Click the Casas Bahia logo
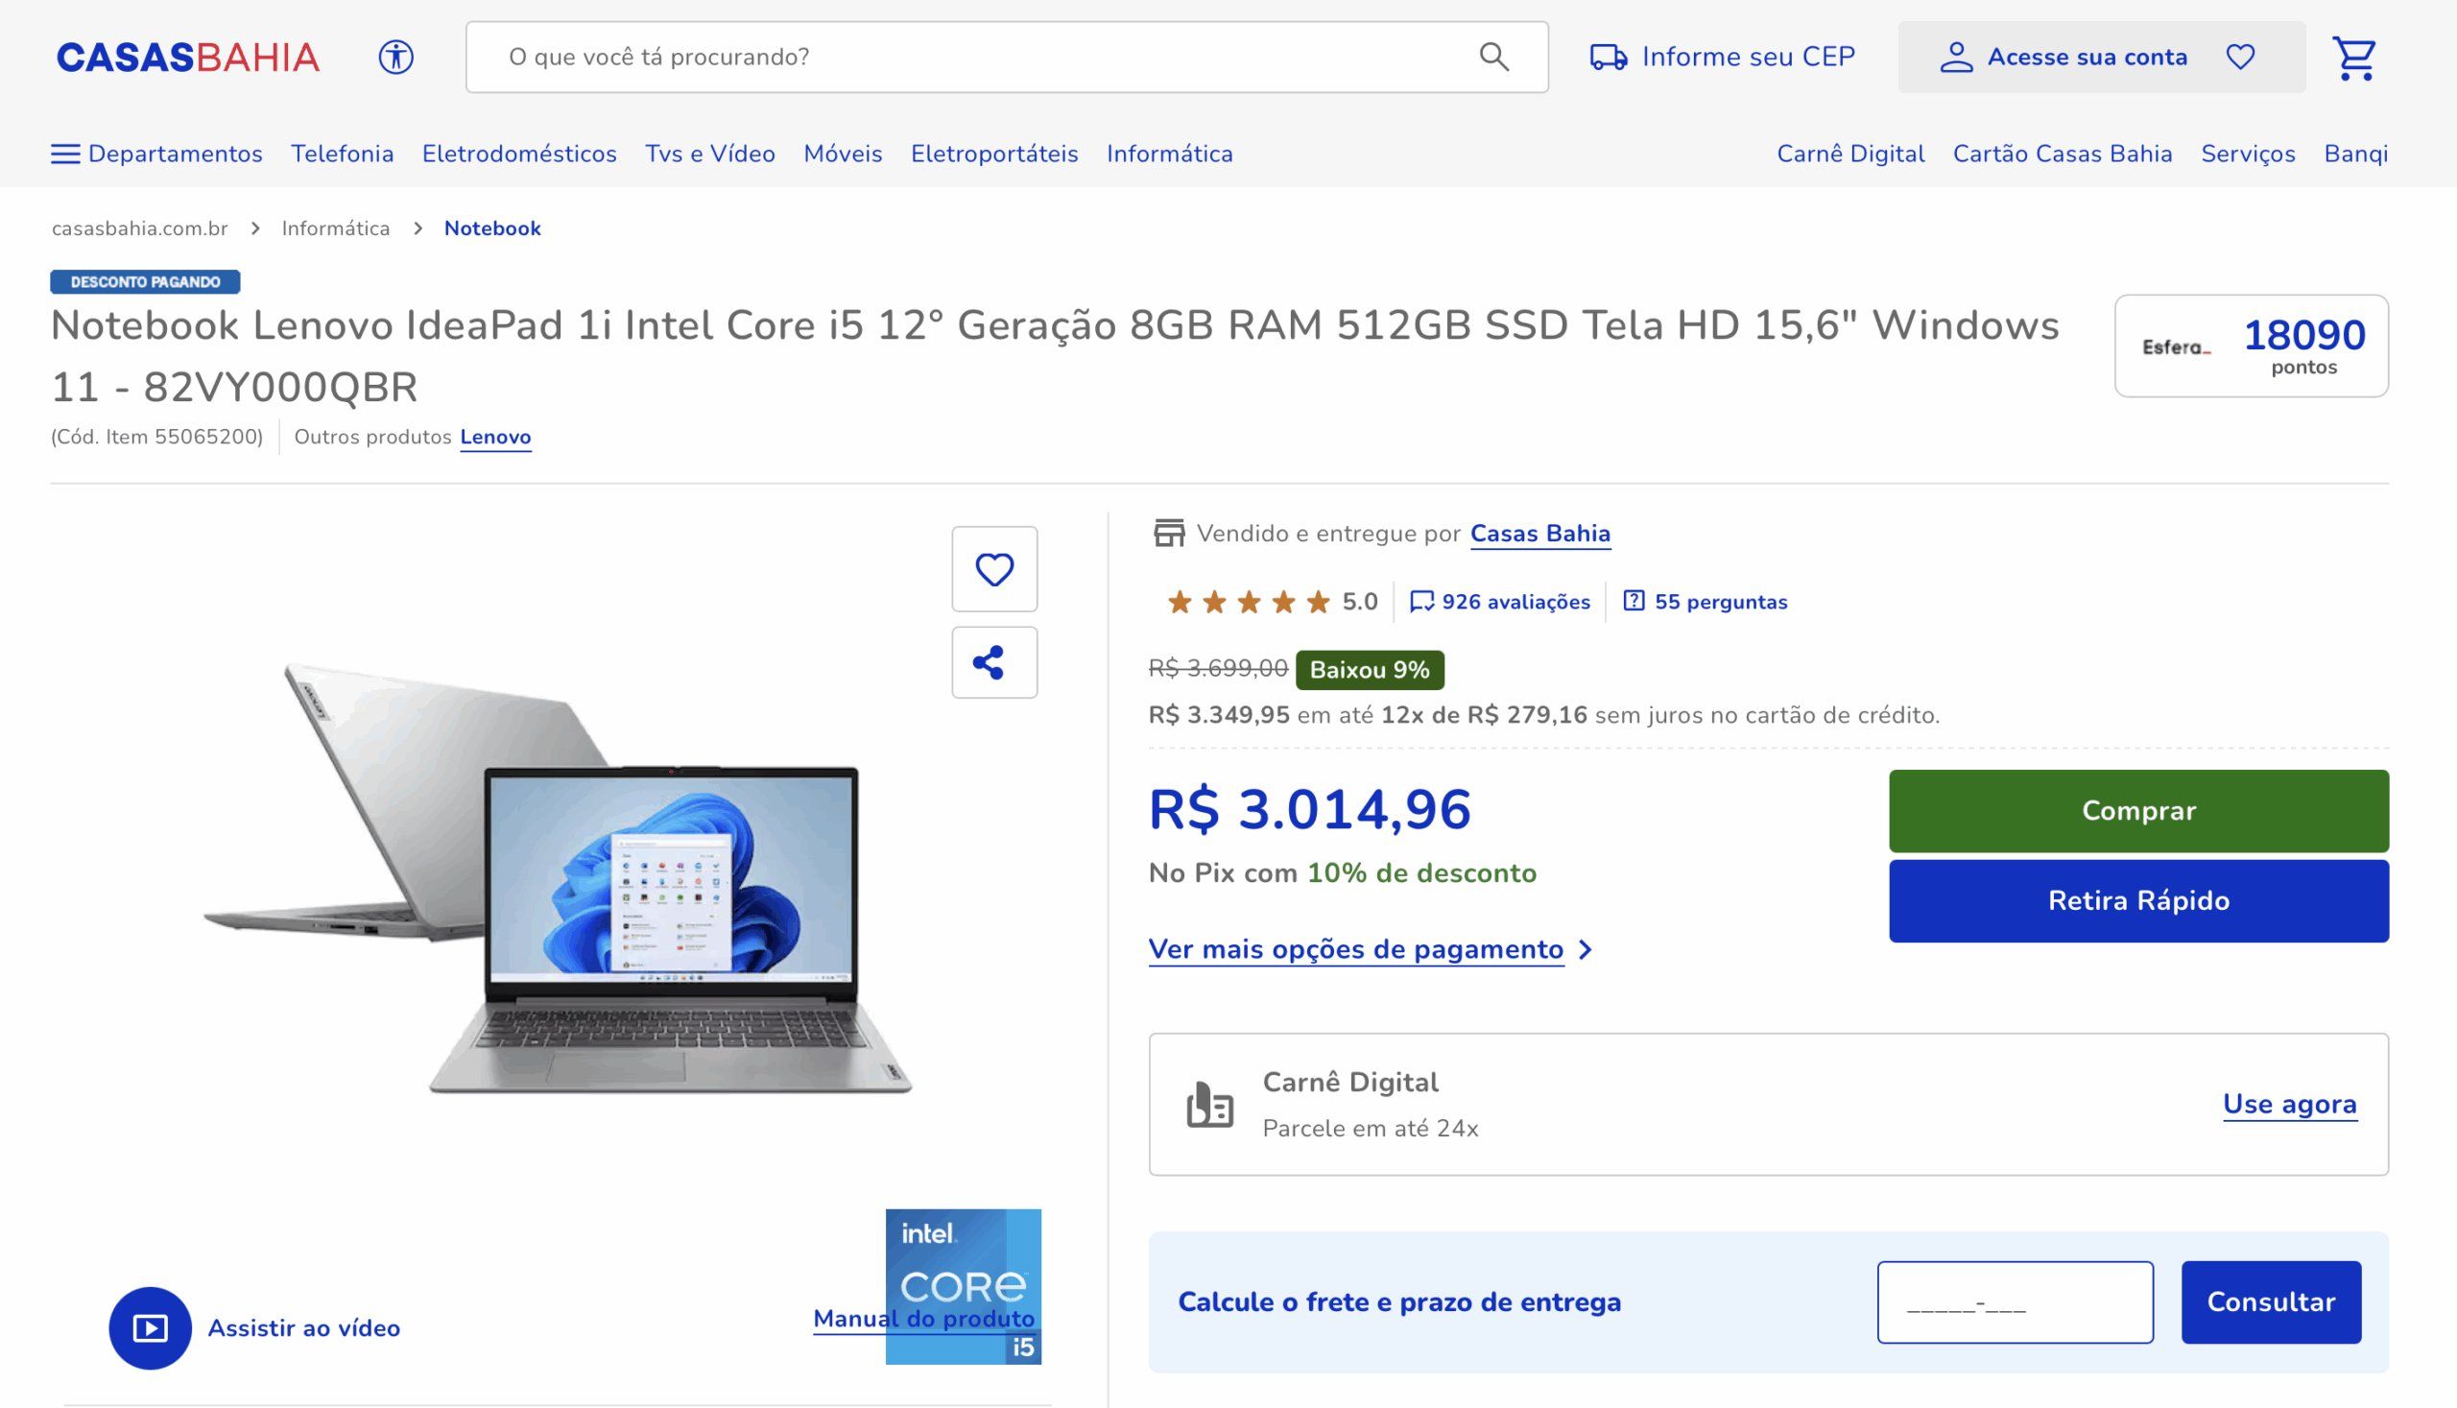Image resolution: width=2457 pixels, height=1408 pixels. click(187, 57)
